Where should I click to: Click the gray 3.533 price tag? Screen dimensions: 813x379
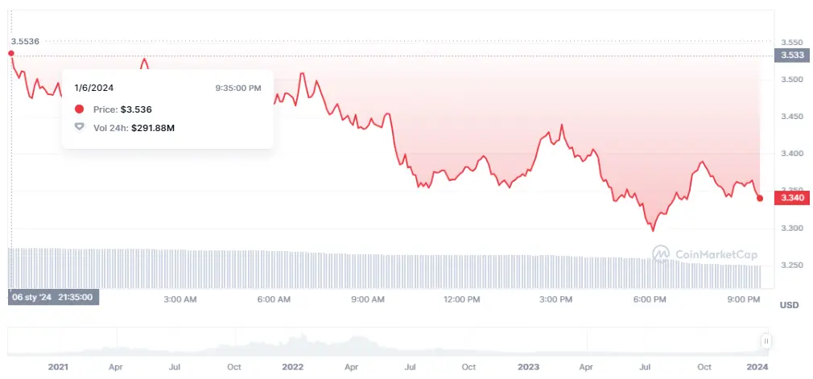[786, 56]
